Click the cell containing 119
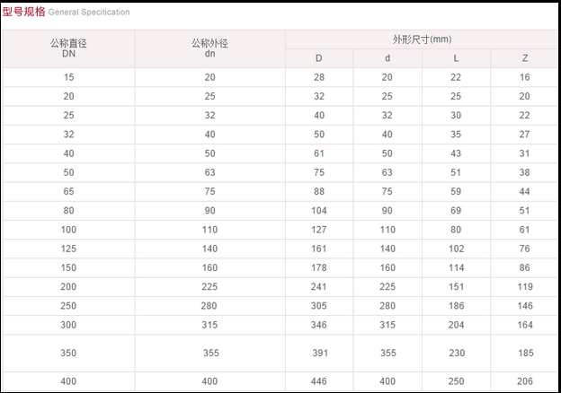This screenshot has height=393, width=561. click(525, 287)
